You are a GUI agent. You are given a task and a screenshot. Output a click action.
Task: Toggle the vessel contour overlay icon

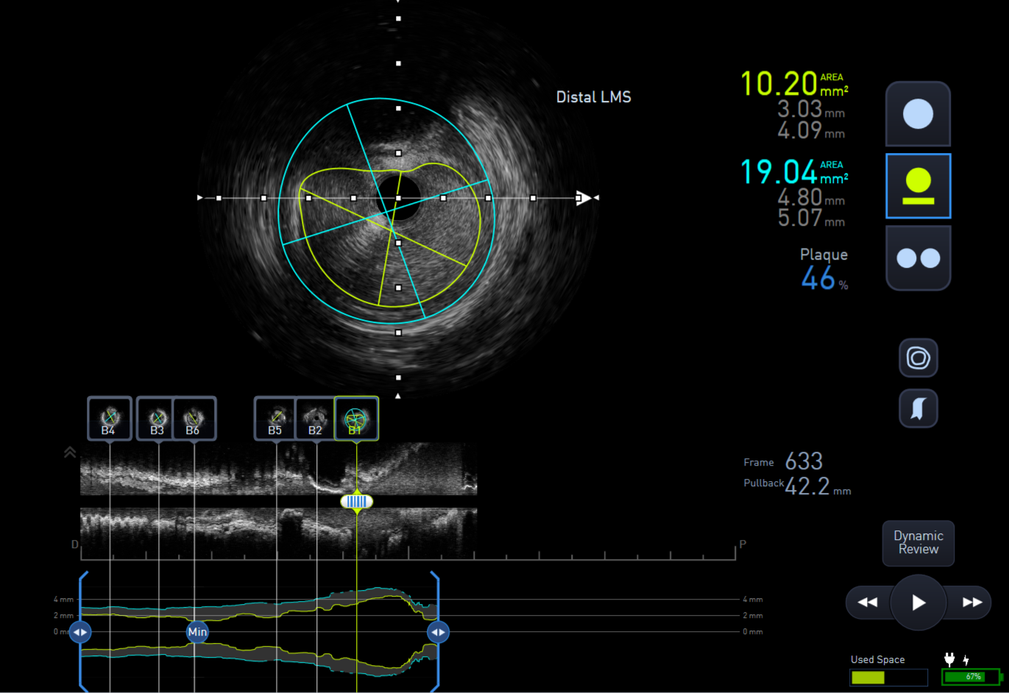click(x=918, y=358)
